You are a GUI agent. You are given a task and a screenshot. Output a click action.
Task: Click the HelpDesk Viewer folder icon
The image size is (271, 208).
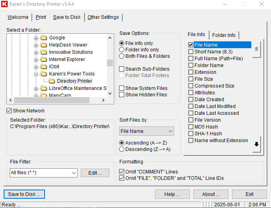click(44, 45)
